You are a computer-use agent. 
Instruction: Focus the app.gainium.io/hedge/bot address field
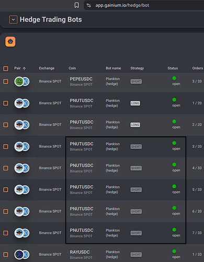122,5
